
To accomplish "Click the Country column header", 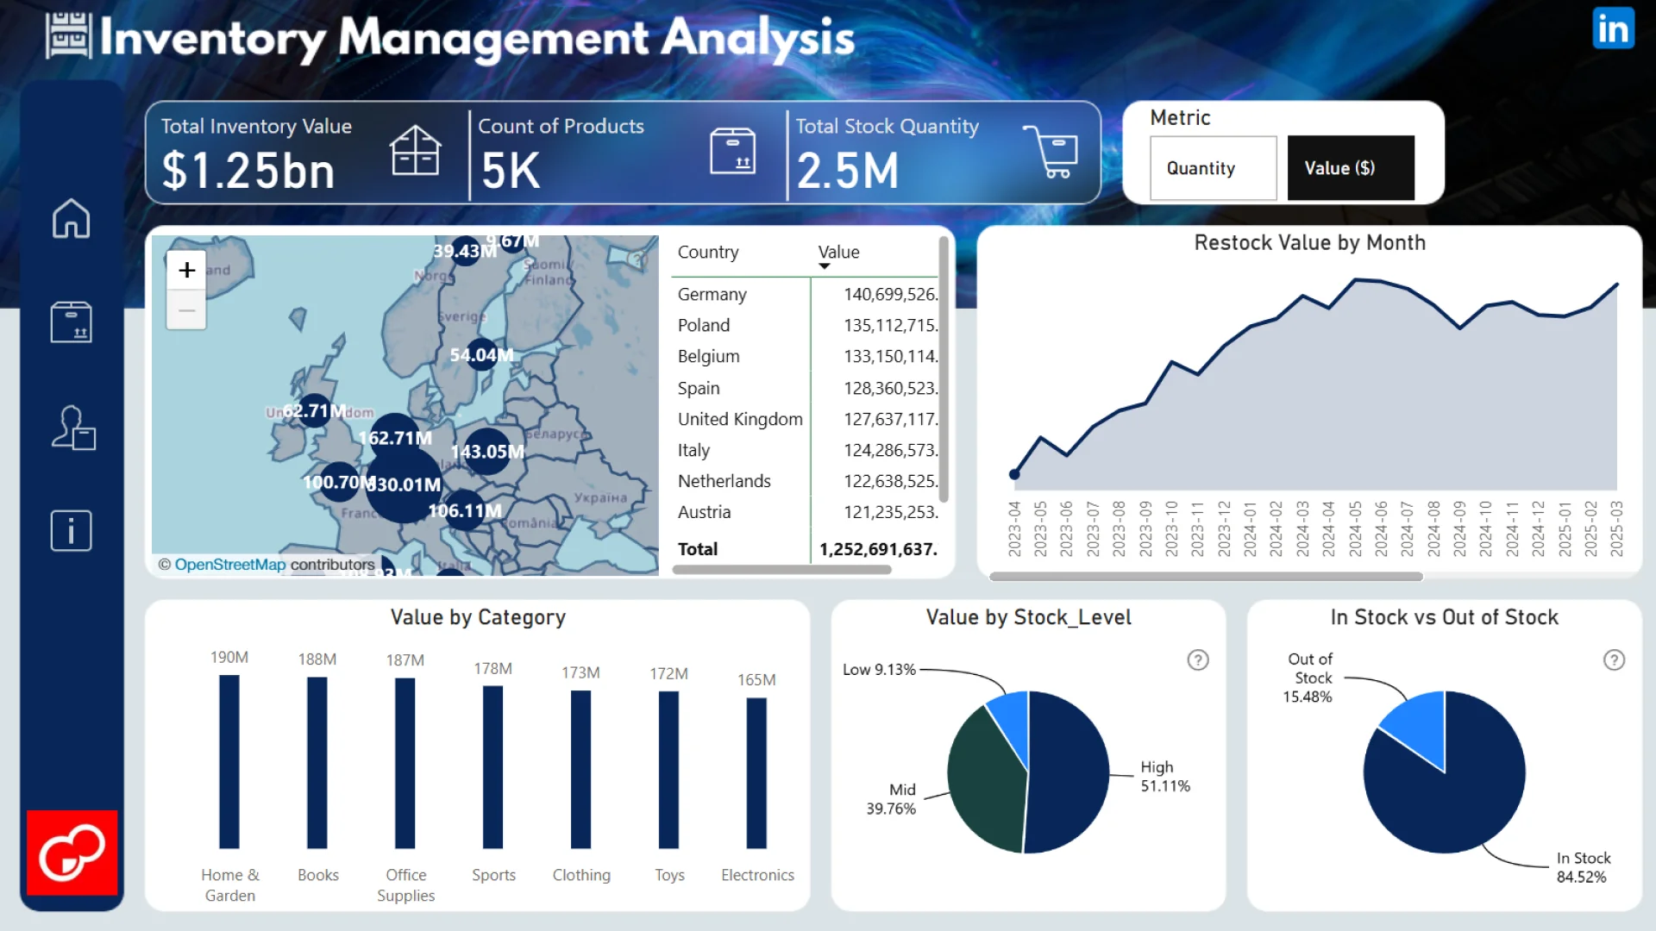I will [x=707, y=252].
